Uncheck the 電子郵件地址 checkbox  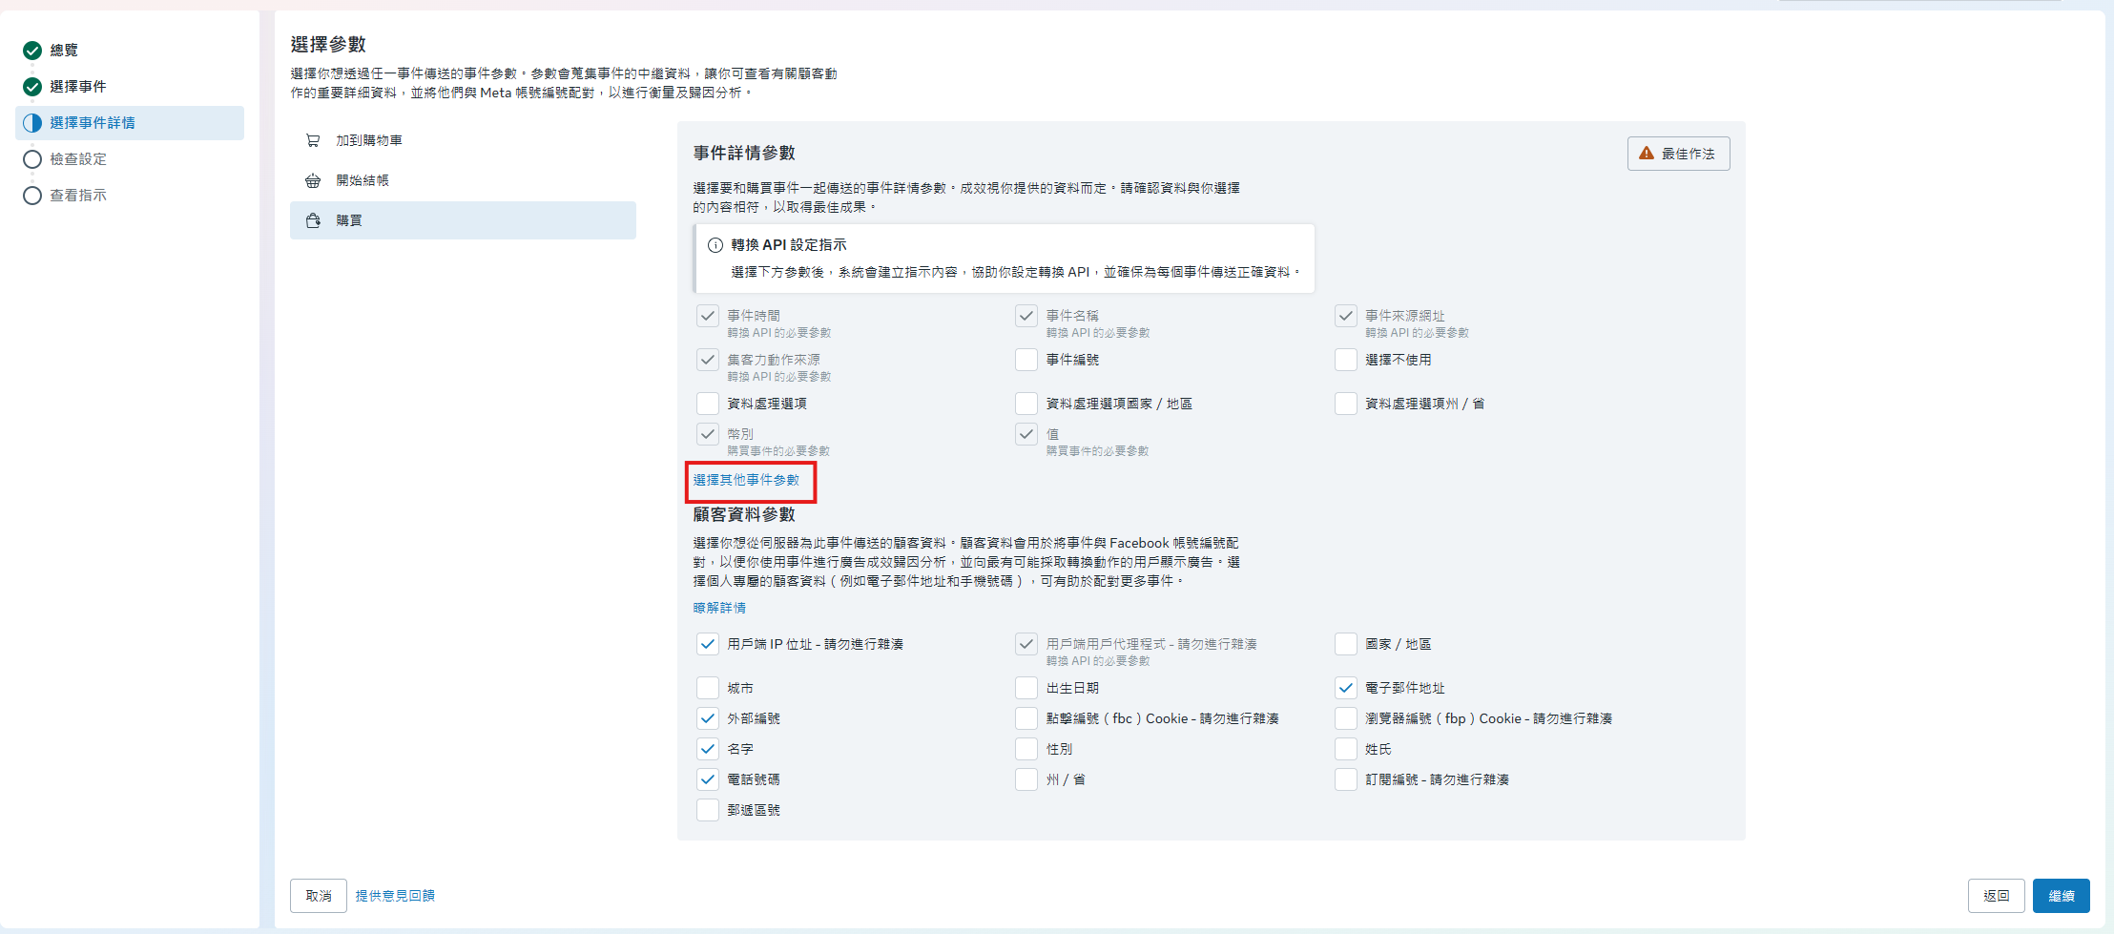1345,688
